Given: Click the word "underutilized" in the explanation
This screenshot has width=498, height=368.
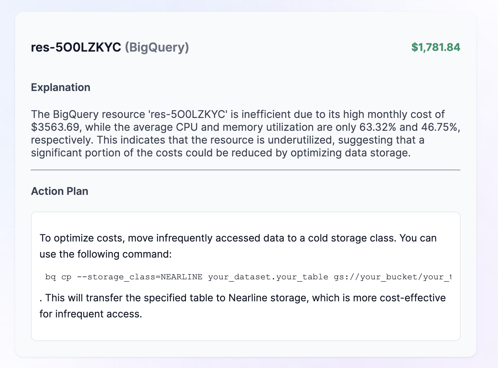Looking at the screenshot, I should 299,140.
